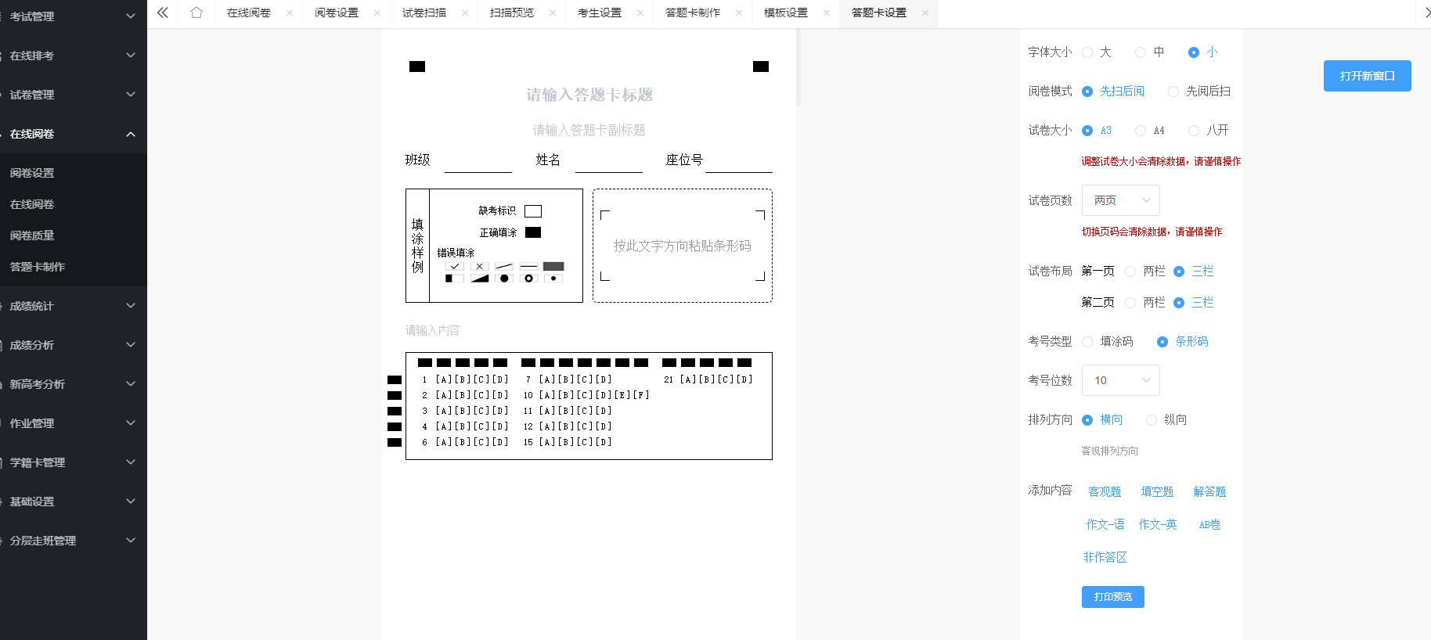Add 作文-英 section
The height and width of the screenshot is (640, 1431).
(x=1158, y=524)
